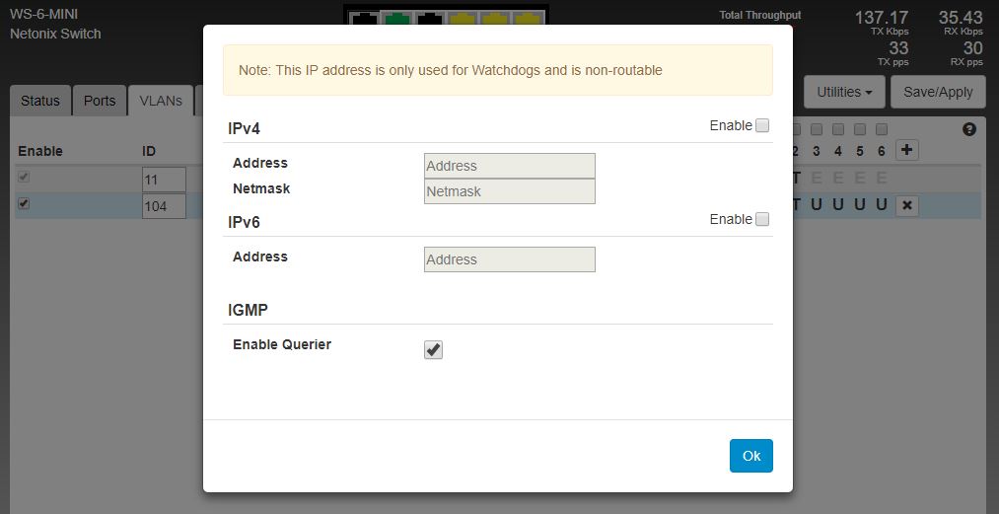Viewport: 999px width, 514px height.
Task: Switch to the Ports tab
Action: 100,101
